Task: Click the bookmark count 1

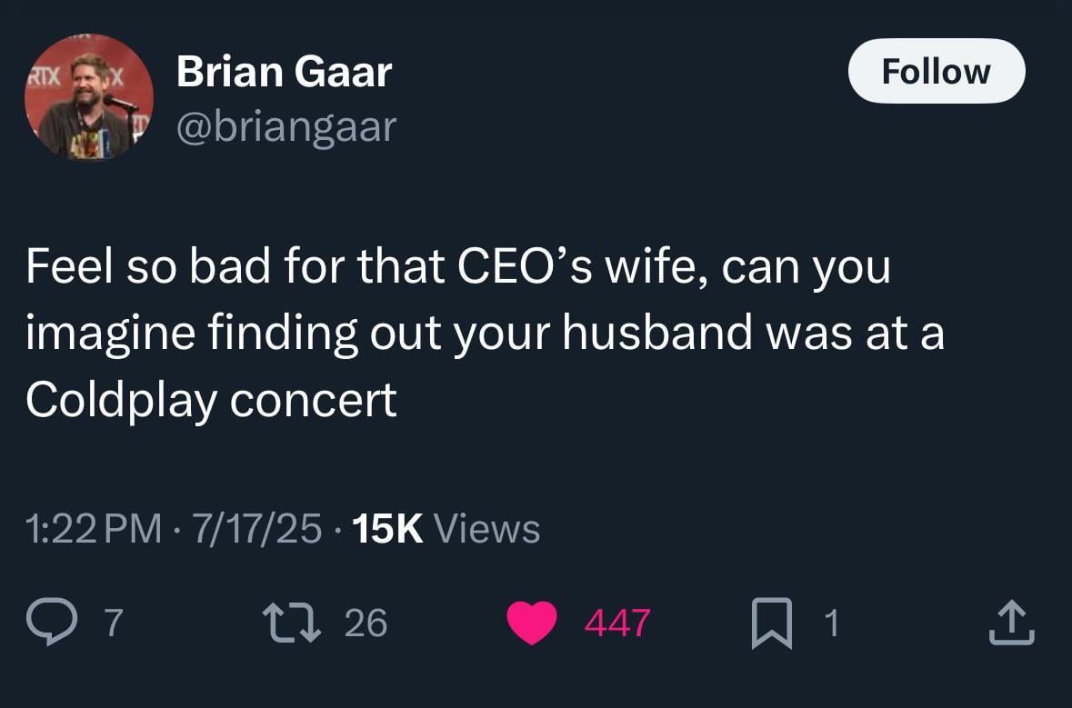Action: 831,623
